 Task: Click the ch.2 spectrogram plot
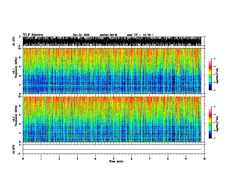point(112,119)
